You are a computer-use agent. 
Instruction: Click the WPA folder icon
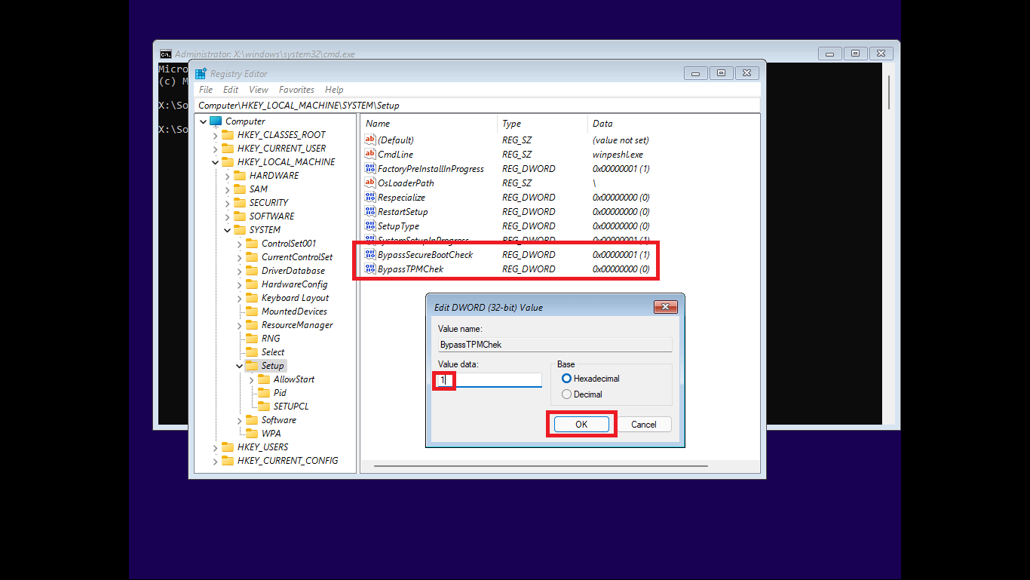(252, 433)
